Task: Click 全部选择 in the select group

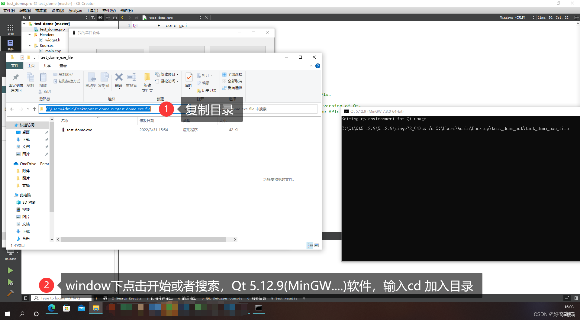Action: pos(232,74)
